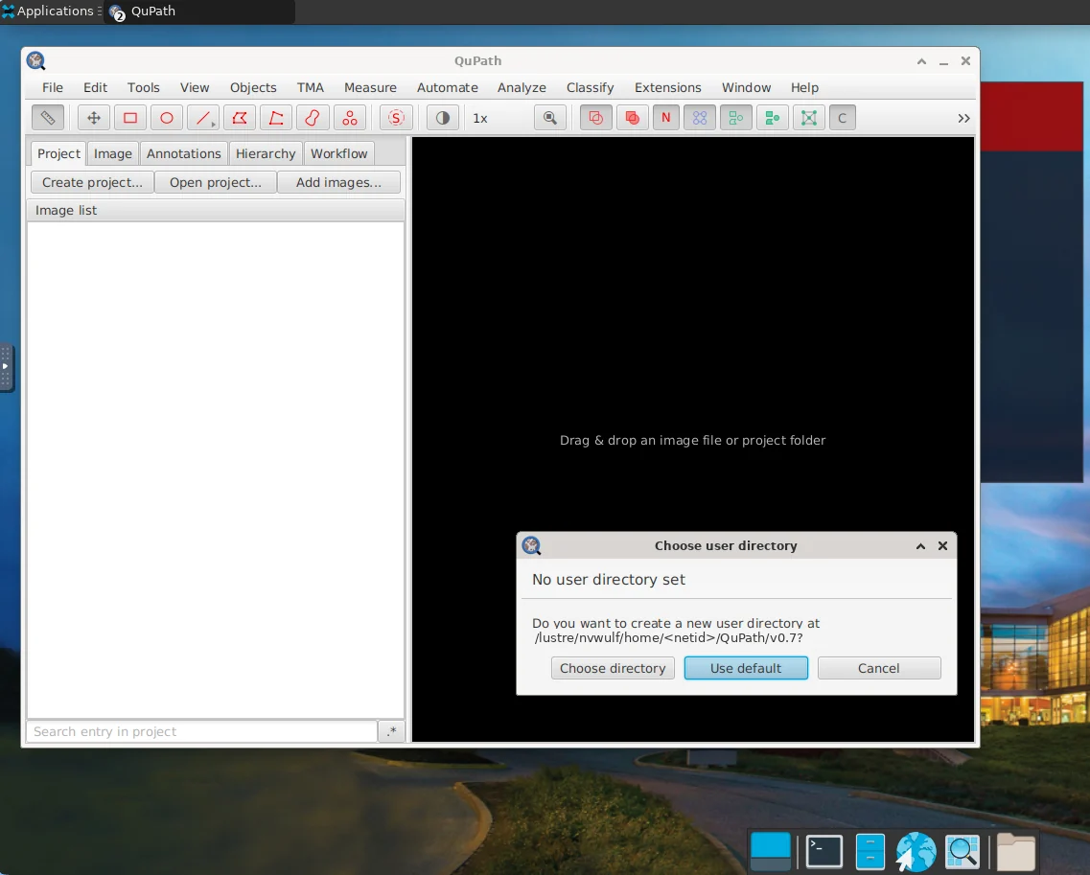Screen dimensions: 1090x875
Task: Toggle fill annotations icon
Action: point(632,118)
